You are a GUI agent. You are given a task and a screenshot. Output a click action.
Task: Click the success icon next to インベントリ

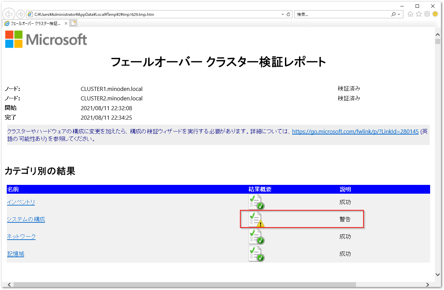pyautogui.click(x=256, y=202)
